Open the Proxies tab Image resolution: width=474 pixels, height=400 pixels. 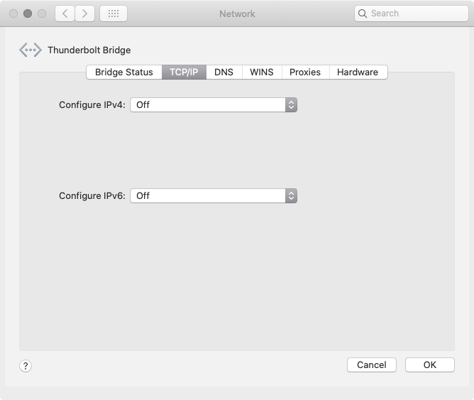click(305, 72)
